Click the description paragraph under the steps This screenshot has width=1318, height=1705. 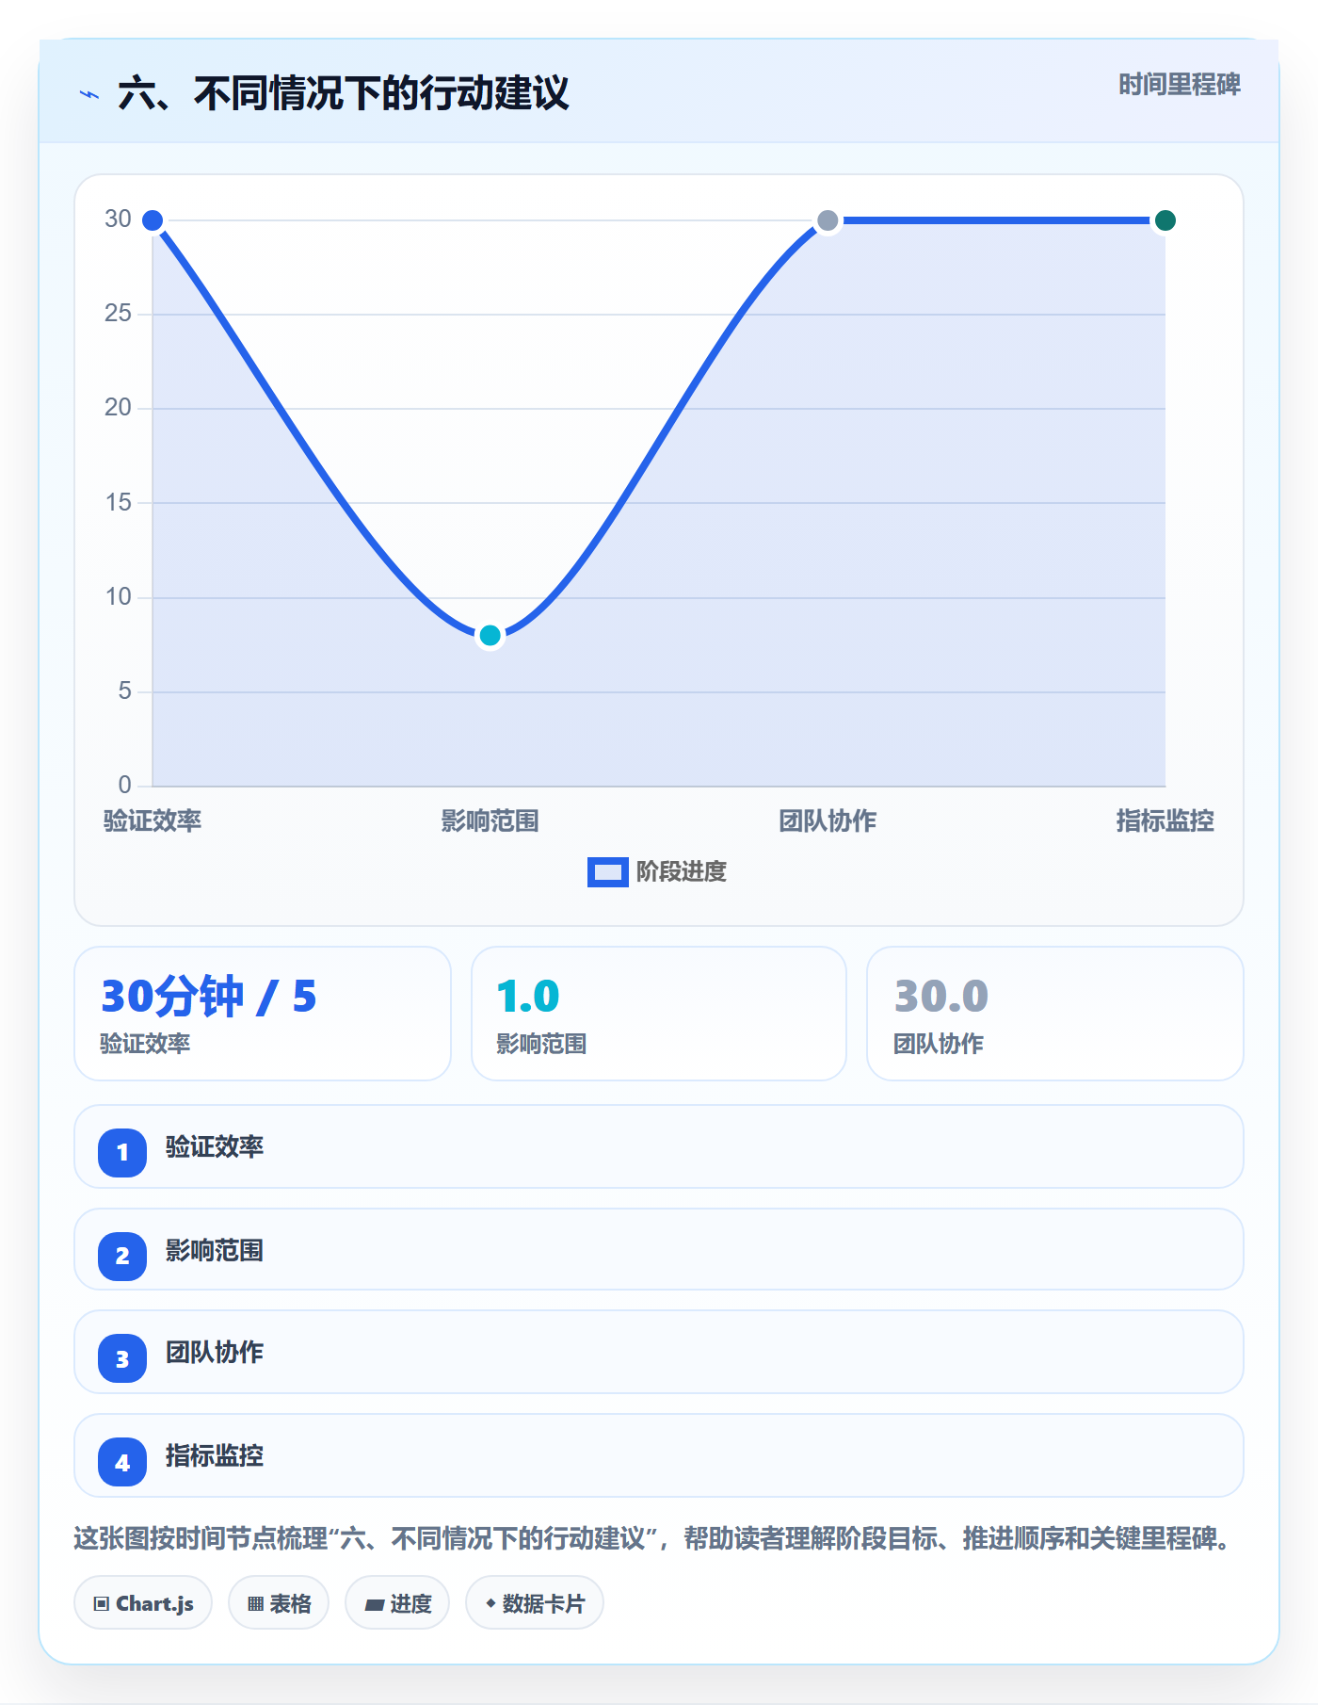pos(652,1539)
